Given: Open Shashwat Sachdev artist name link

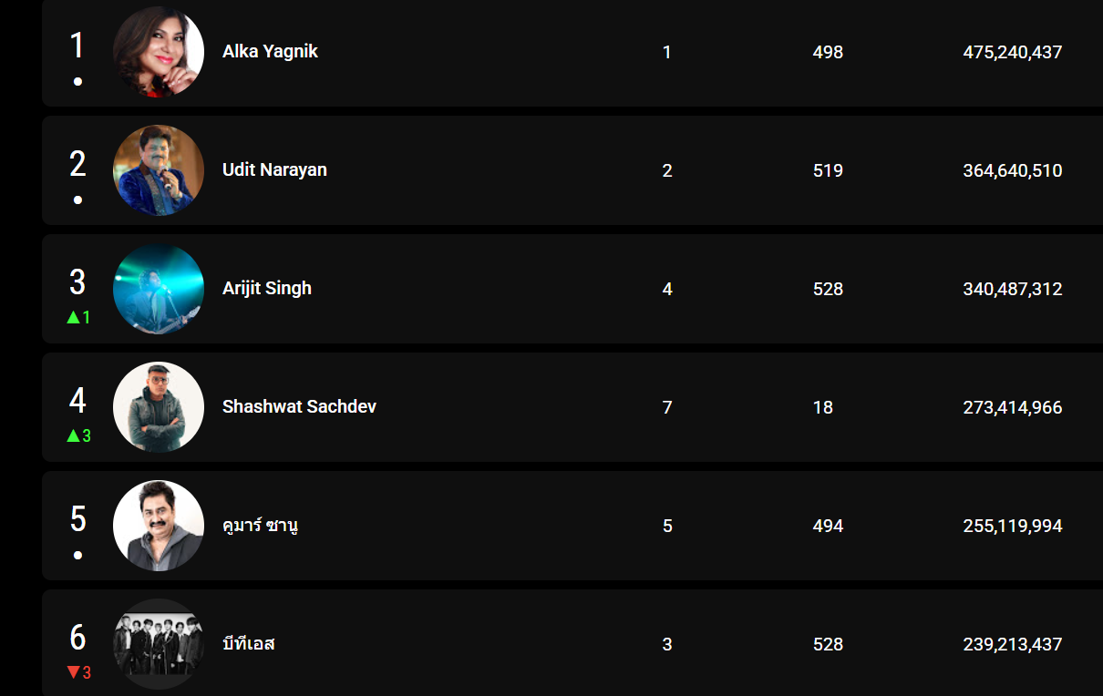Looking at the screenshot, I should (x=299, y=407).
